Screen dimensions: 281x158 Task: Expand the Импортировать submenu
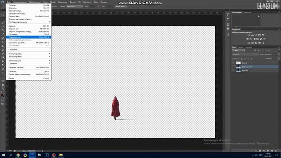click(x=29, y=54)
